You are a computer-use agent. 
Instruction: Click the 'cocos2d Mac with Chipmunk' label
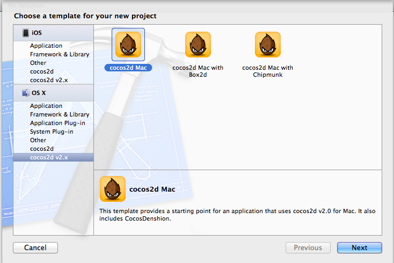tap(268, 71)
